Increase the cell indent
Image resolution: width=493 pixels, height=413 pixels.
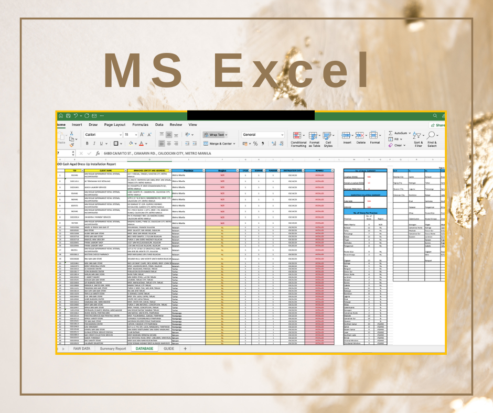(195, 143)
